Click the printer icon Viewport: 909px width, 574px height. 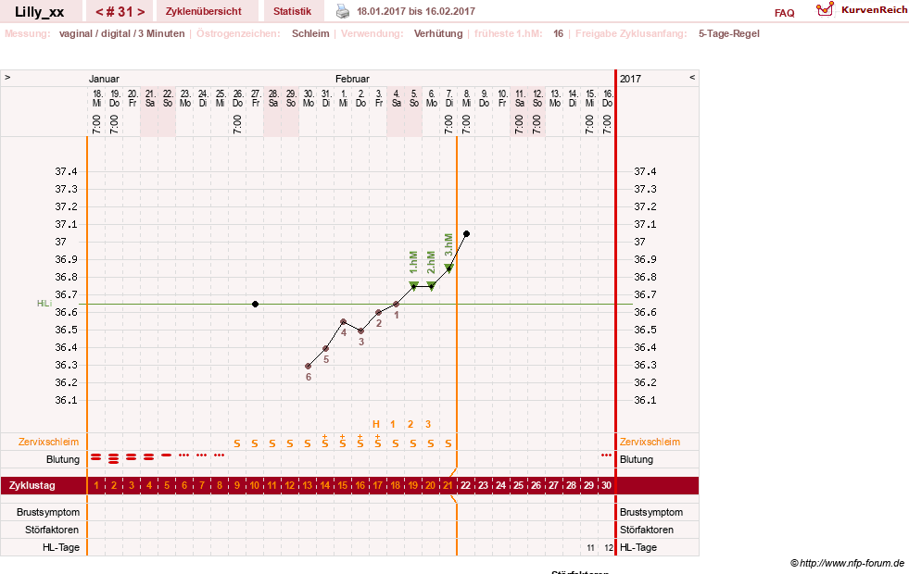(x=343, y=11)
